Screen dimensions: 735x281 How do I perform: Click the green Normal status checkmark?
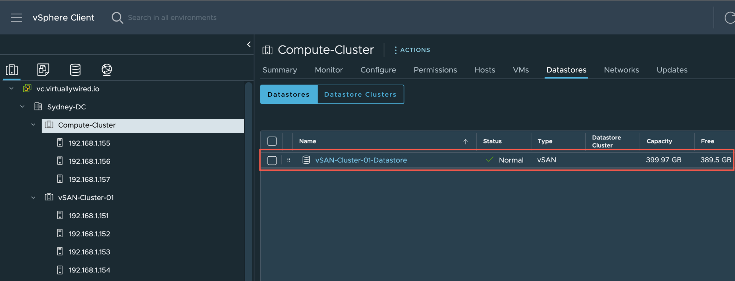[x=489, y=159]
